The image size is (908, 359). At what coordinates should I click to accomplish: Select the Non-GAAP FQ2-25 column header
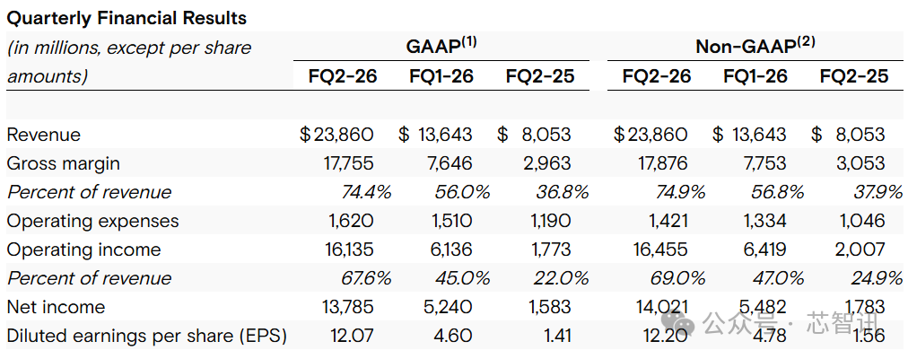click(854, 76)
